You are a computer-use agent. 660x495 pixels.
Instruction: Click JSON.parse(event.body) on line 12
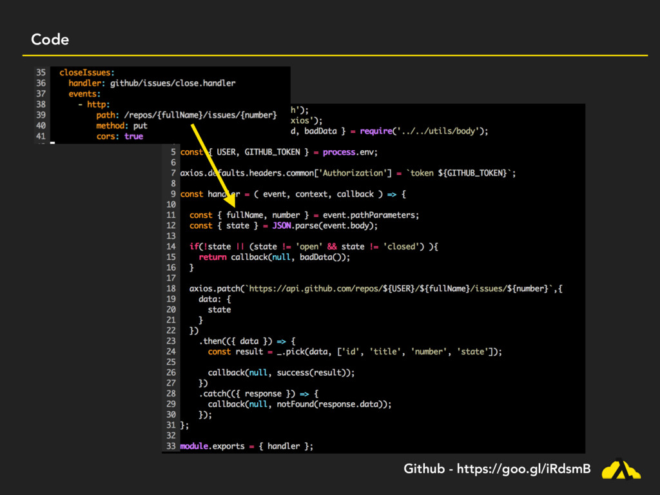click(322, 226)
